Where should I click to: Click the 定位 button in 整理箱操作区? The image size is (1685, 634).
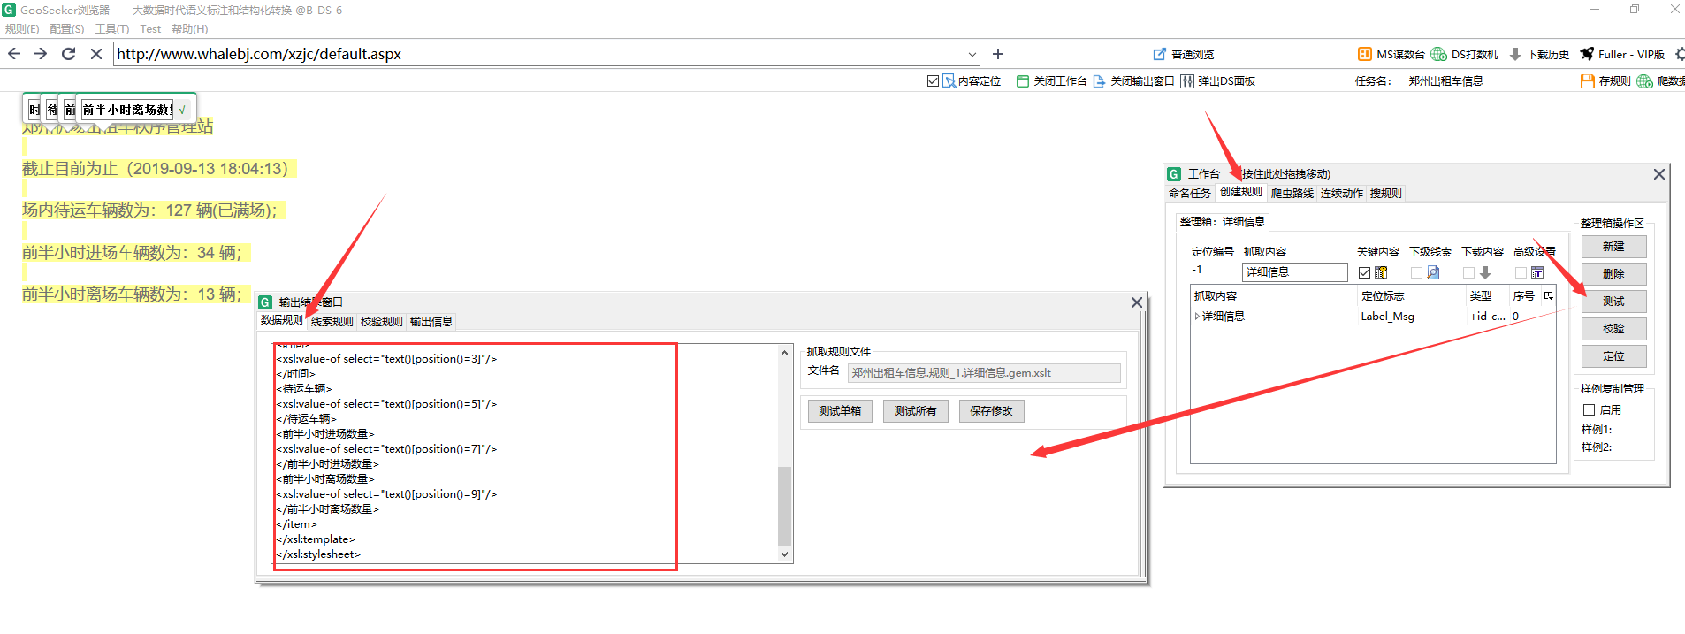tap(1613, 356)
